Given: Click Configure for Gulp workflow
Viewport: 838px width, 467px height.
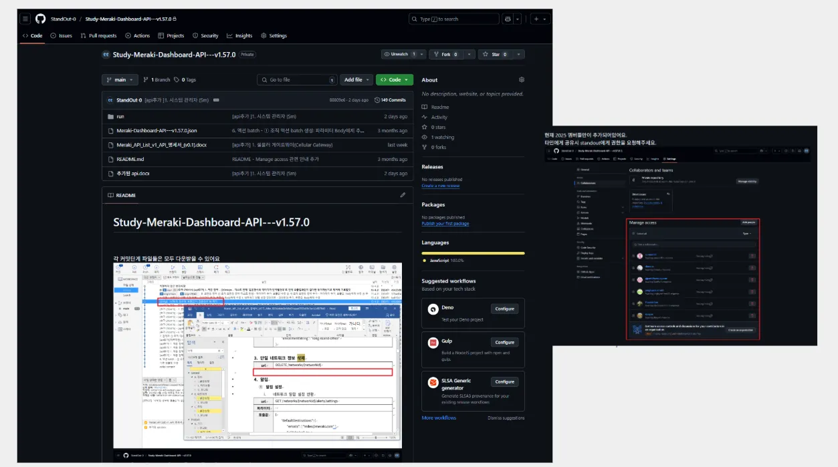Looking at the screenshot, I should coord(505,342).
